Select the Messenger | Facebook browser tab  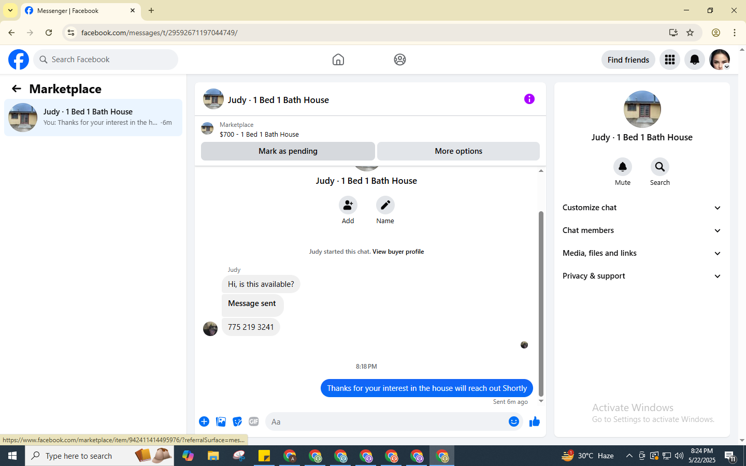(x=80, y=11)
